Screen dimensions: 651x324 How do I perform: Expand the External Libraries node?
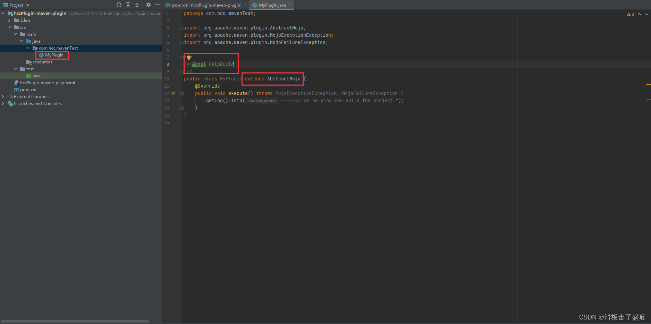[x=3, y=96]
